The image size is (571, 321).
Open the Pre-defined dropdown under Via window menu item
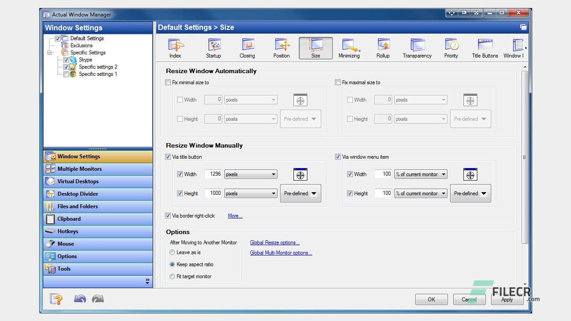(x=470, y=193)
